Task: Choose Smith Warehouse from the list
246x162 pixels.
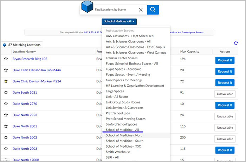Action: point(118,152)
